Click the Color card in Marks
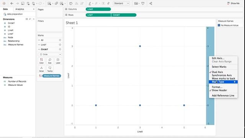 [x=42, y=61]
